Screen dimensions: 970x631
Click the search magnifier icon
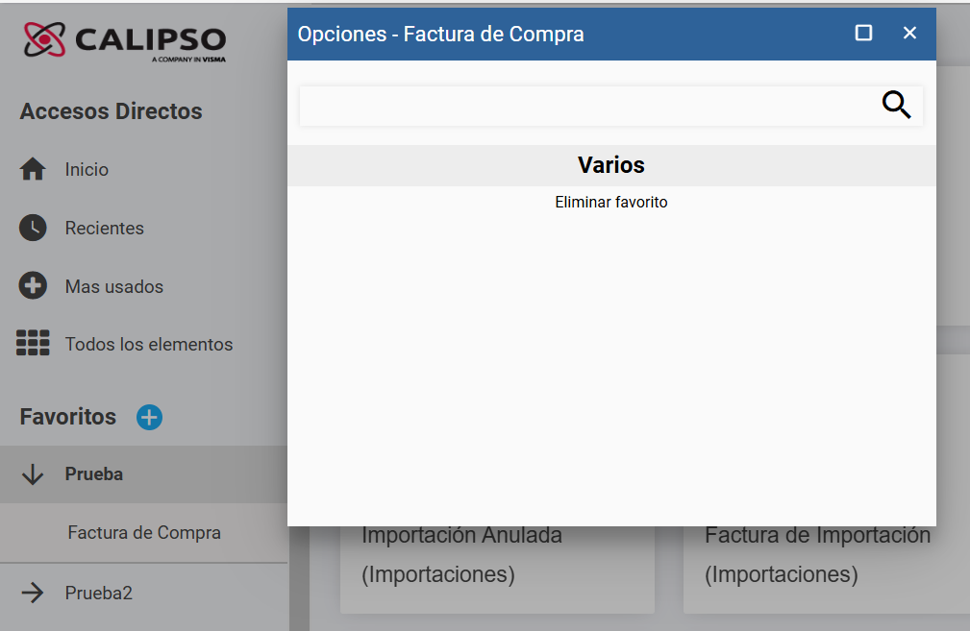click(x=896, y=105)
